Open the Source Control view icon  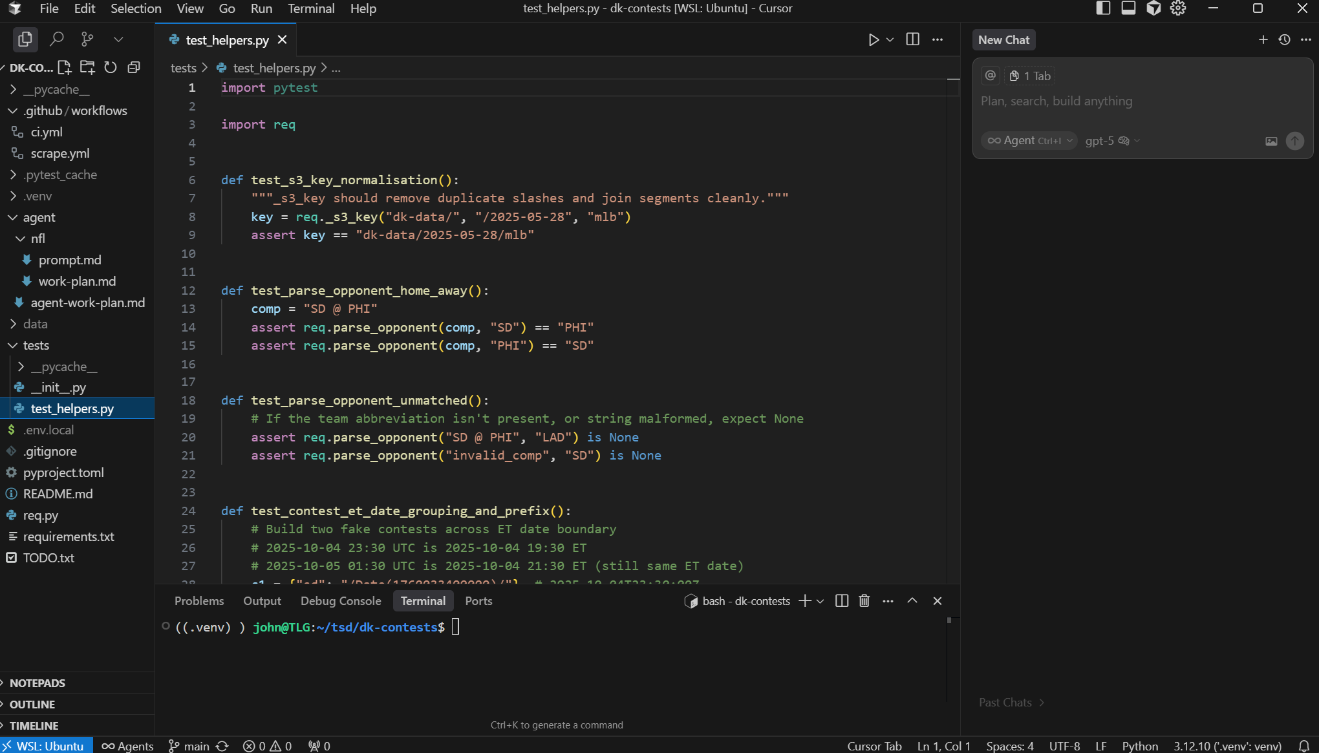[87, 39]
